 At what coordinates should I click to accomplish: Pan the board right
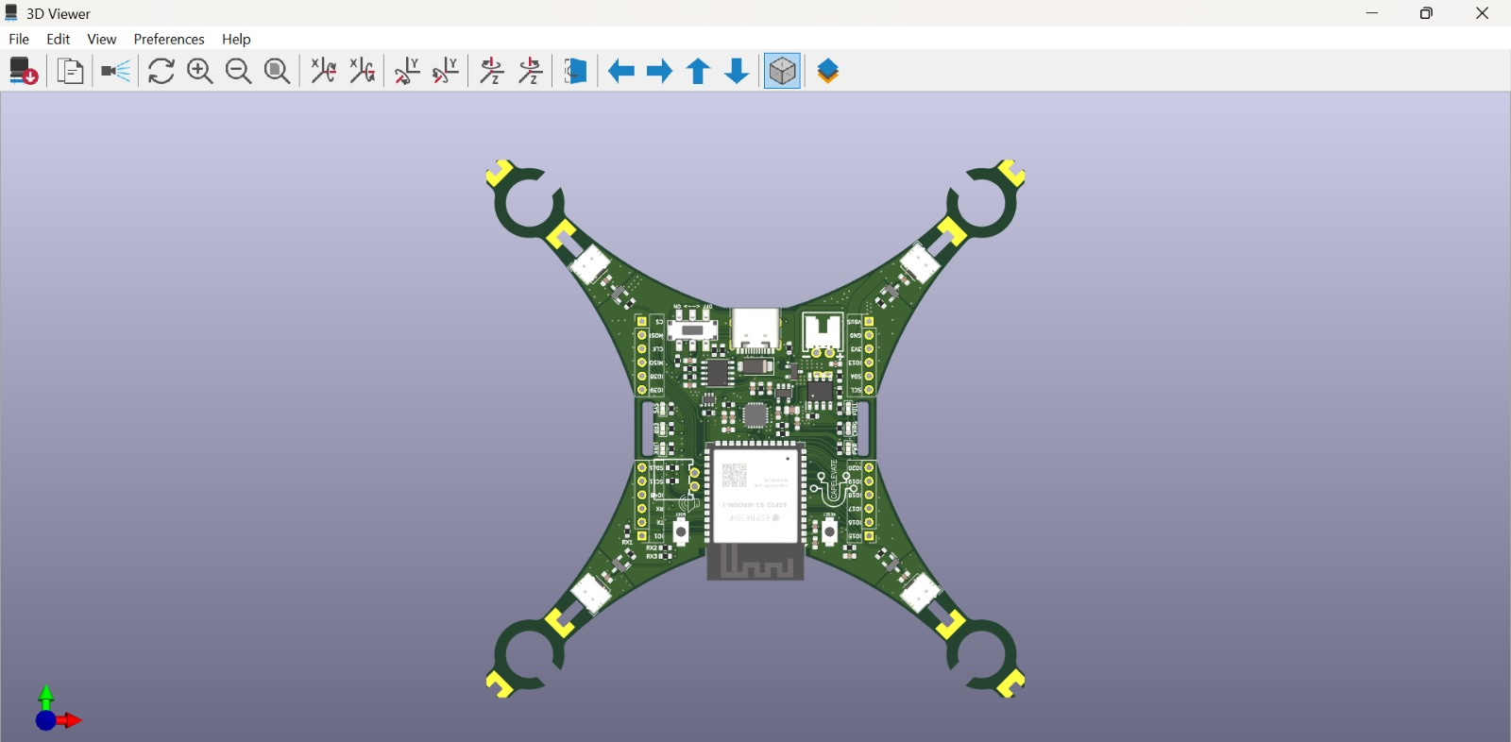click(660, 71)
